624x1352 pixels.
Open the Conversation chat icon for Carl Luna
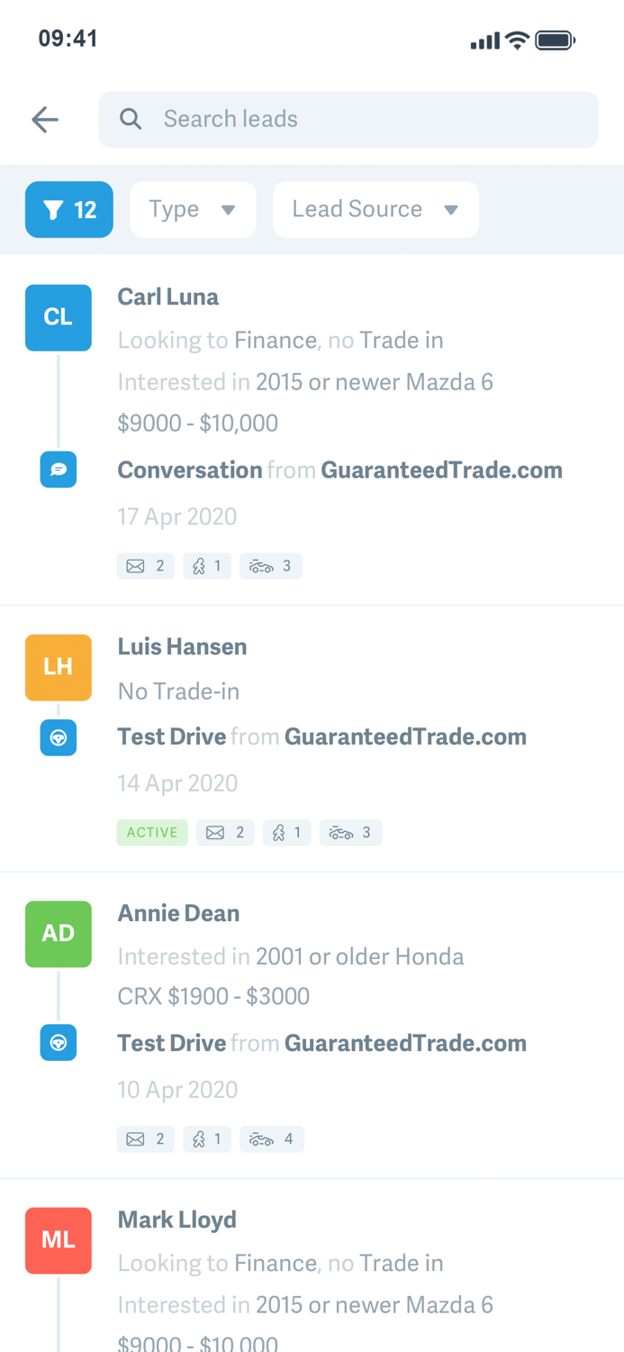58,469
